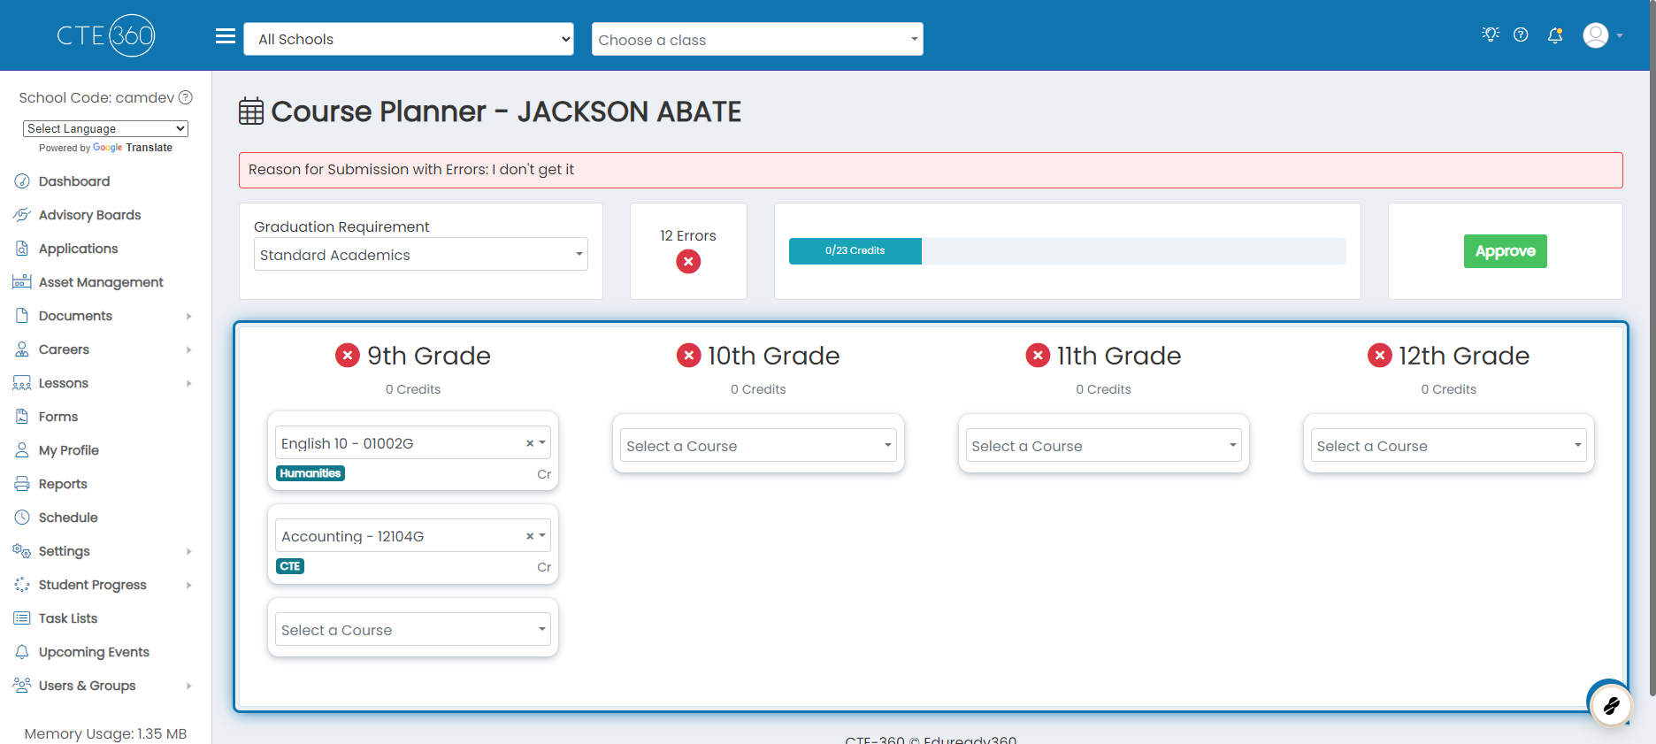Click the 0/23 Credits progress bar
This screenshot has height=744, width=1656.
1067,251
